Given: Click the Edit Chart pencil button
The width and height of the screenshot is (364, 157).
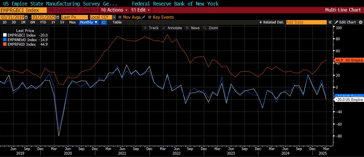Looking at the screenshot, I should point(345,22).
